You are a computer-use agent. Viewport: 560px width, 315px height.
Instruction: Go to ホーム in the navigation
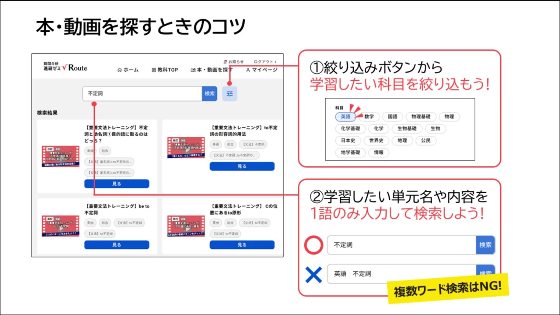tap(128, 70)
